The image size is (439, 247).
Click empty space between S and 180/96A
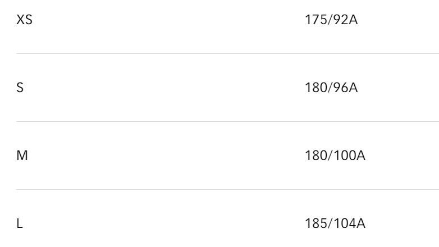click(165, 88)
